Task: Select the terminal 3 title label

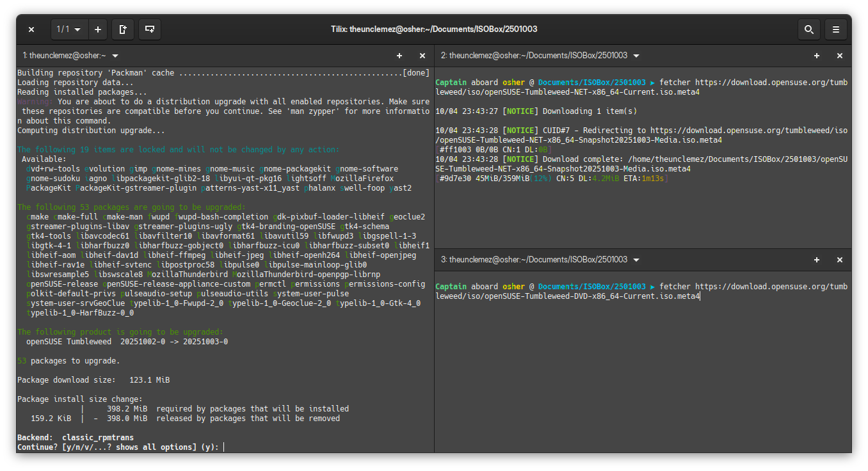Action: click(534, 260)
